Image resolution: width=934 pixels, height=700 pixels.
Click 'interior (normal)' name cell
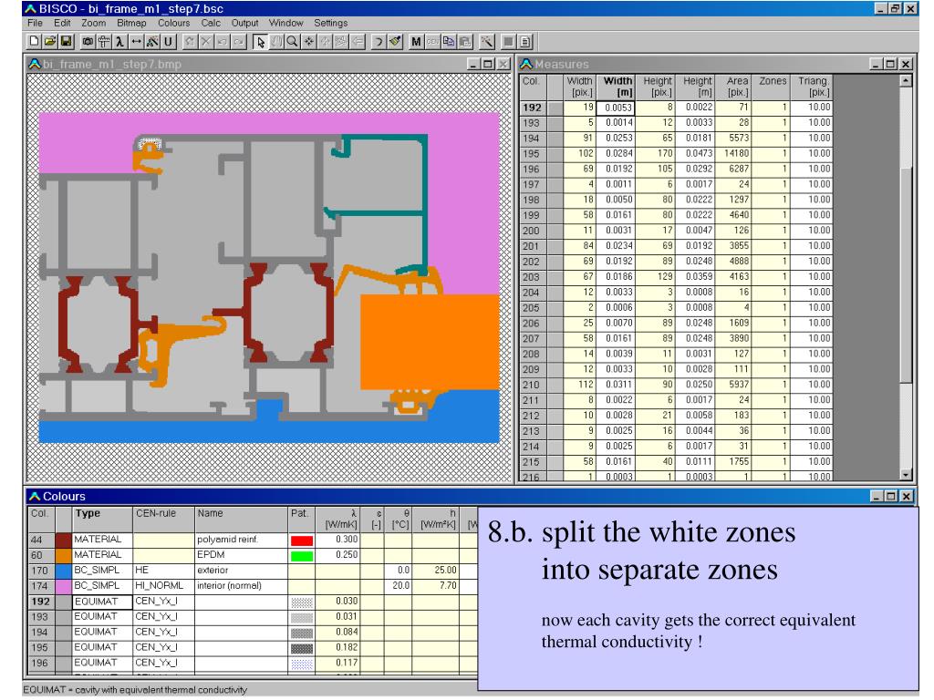(x=241, y=586)
